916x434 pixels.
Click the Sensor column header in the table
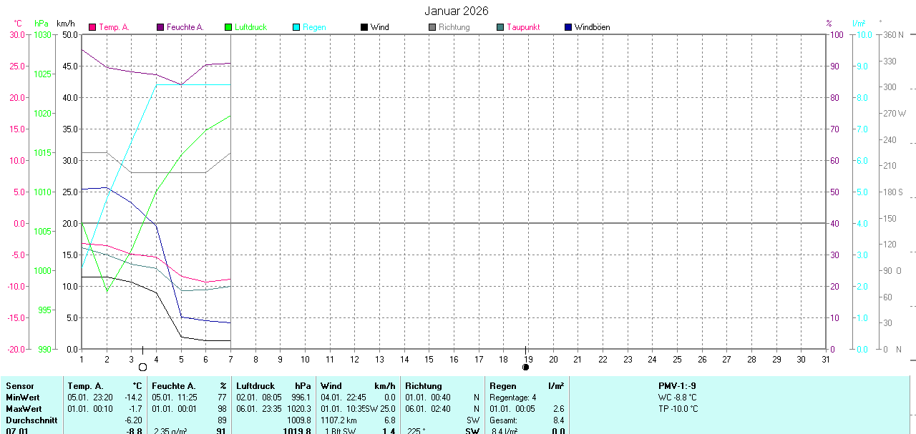click(x=19, y=386)
